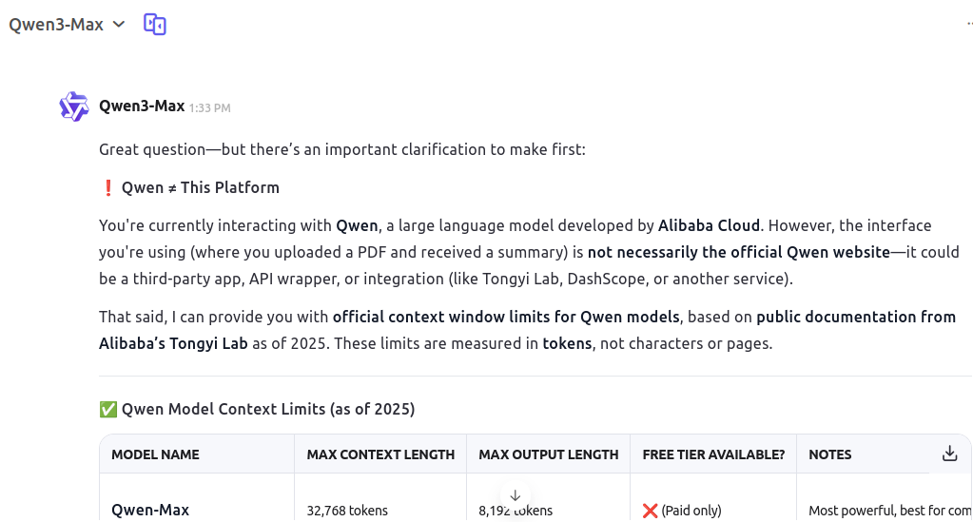Click the Notes column header

point(829,454)
